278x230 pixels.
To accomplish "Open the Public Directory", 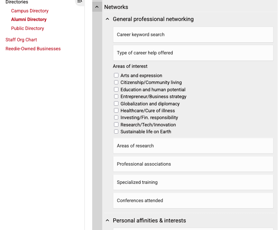I will tap(27, 28).
